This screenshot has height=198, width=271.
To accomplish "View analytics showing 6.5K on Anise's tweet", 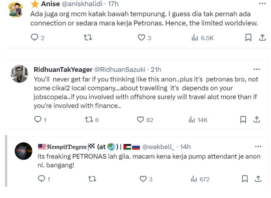I will pos(197,37).
